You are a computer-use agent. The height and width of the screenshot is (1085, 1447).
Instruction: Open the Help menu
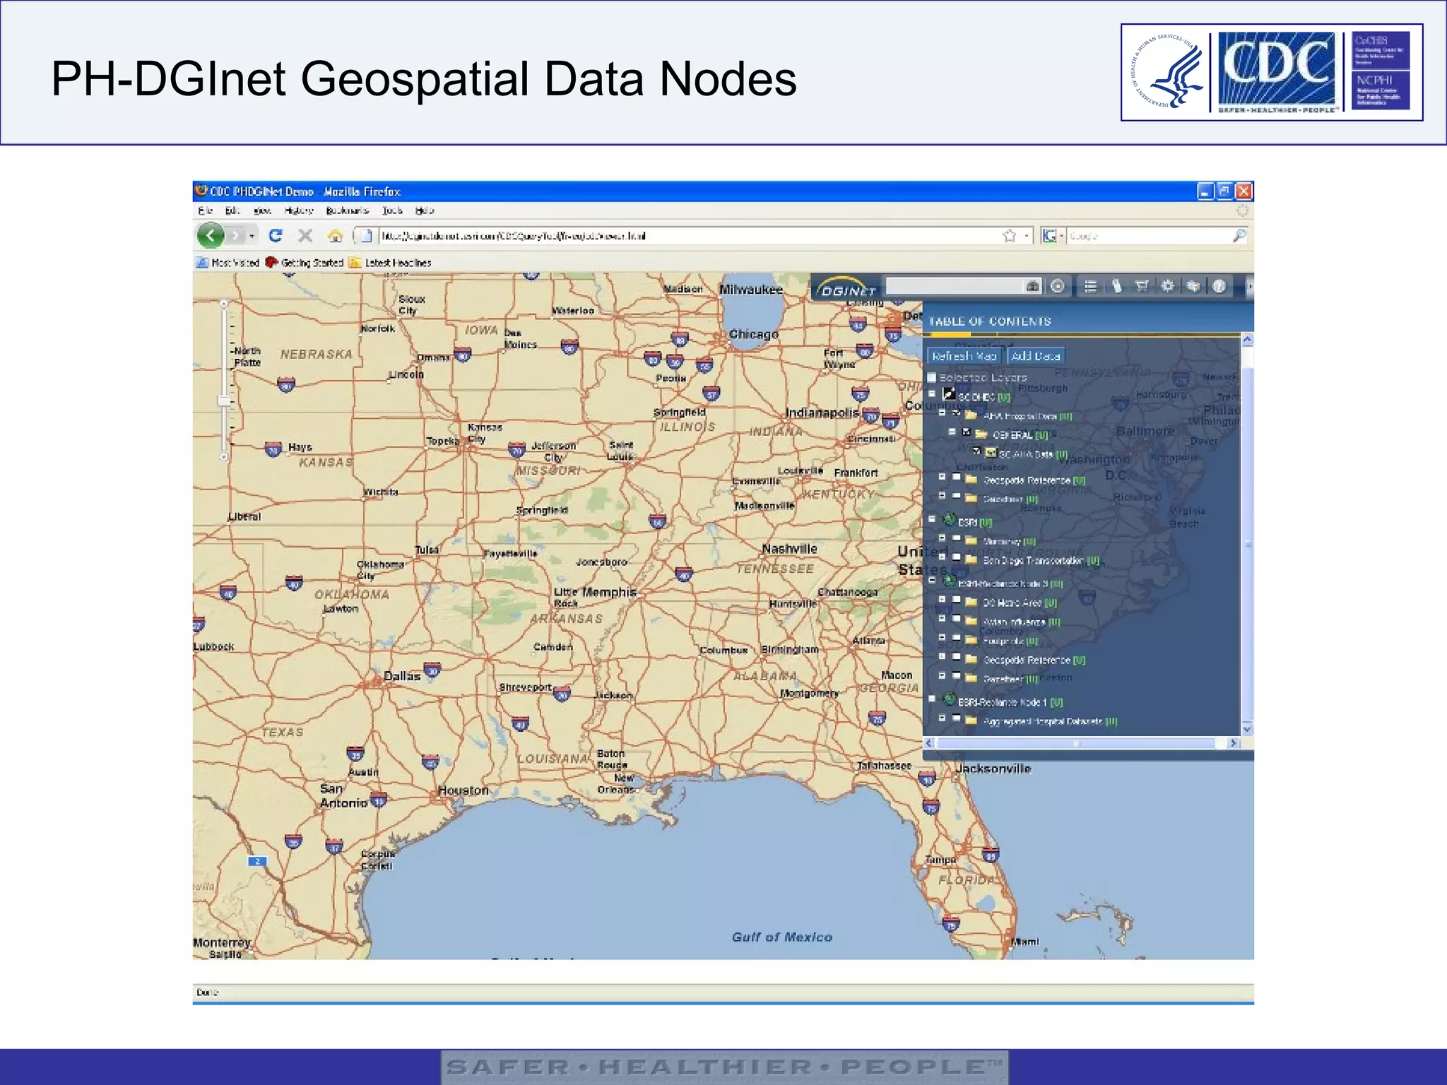coord(425,211)
